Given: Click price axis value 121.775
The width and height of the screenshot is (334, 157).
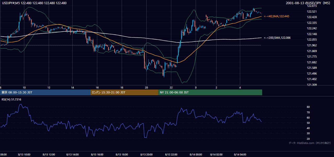Looking at the screenshot, I should click(x=312, y=57).
